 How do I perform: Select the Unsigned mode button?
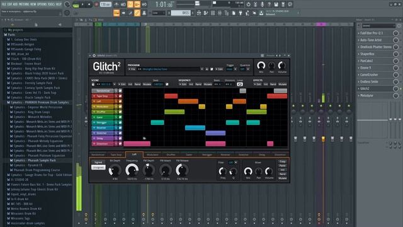coord(98,167)
